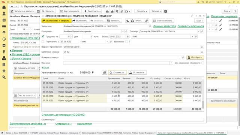Click the save diskette icon on guest card toolbar

(x=38, y=11)
